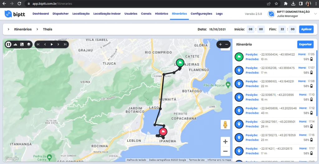The height and width of the screenshot is (164, 319).
Task: Open browser profile avatar
Action: pyautogui.click(x=308, y=3)
